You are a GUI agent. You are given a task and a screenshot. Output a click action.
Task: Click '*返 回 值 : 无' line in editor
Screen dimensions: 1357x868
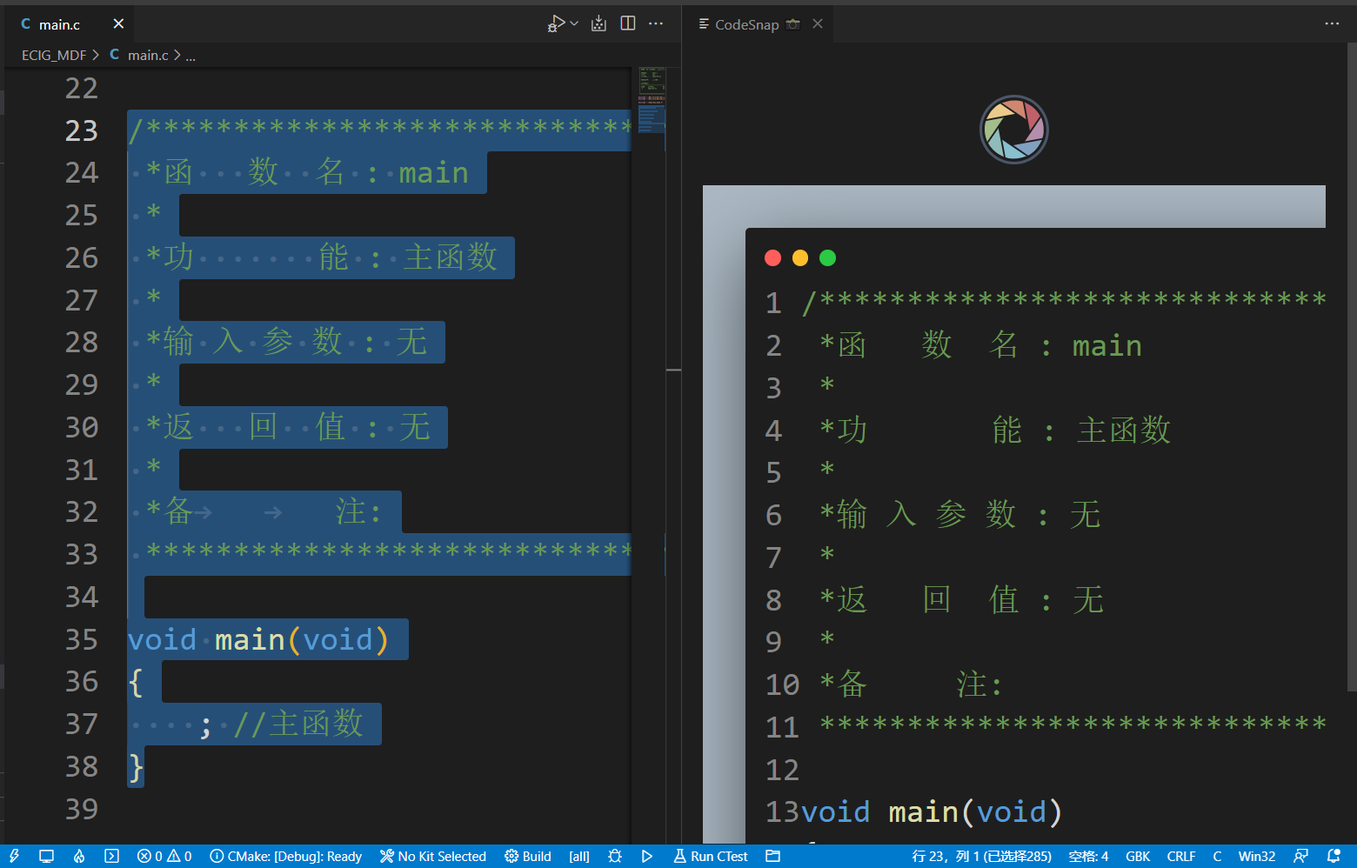[288, 427]
